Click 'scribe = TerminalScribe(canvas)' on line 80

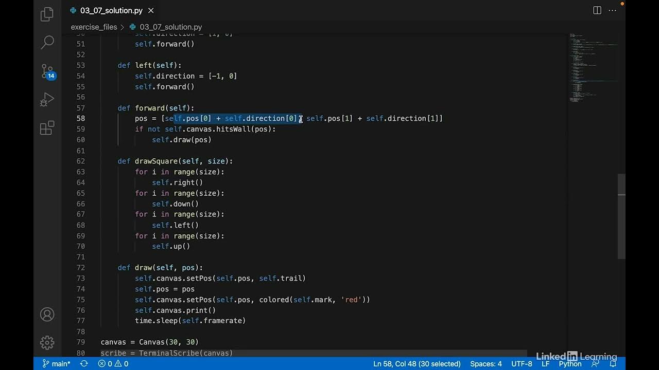point(167,353)
